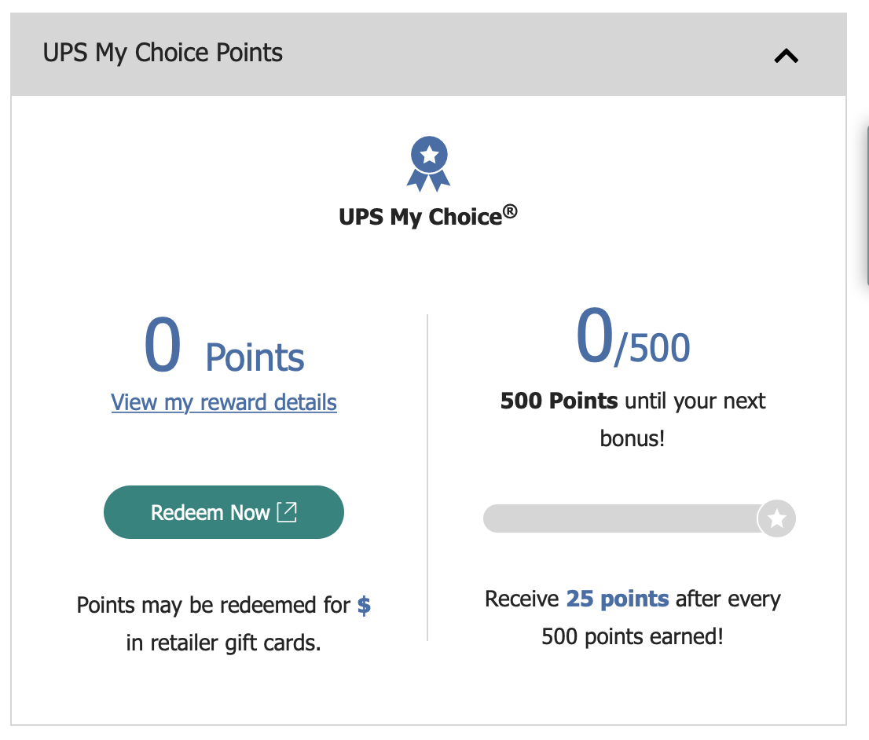The width and height of the screenshot is (869, 740).
Task: Open the View my reward details link
Action: 224,403
